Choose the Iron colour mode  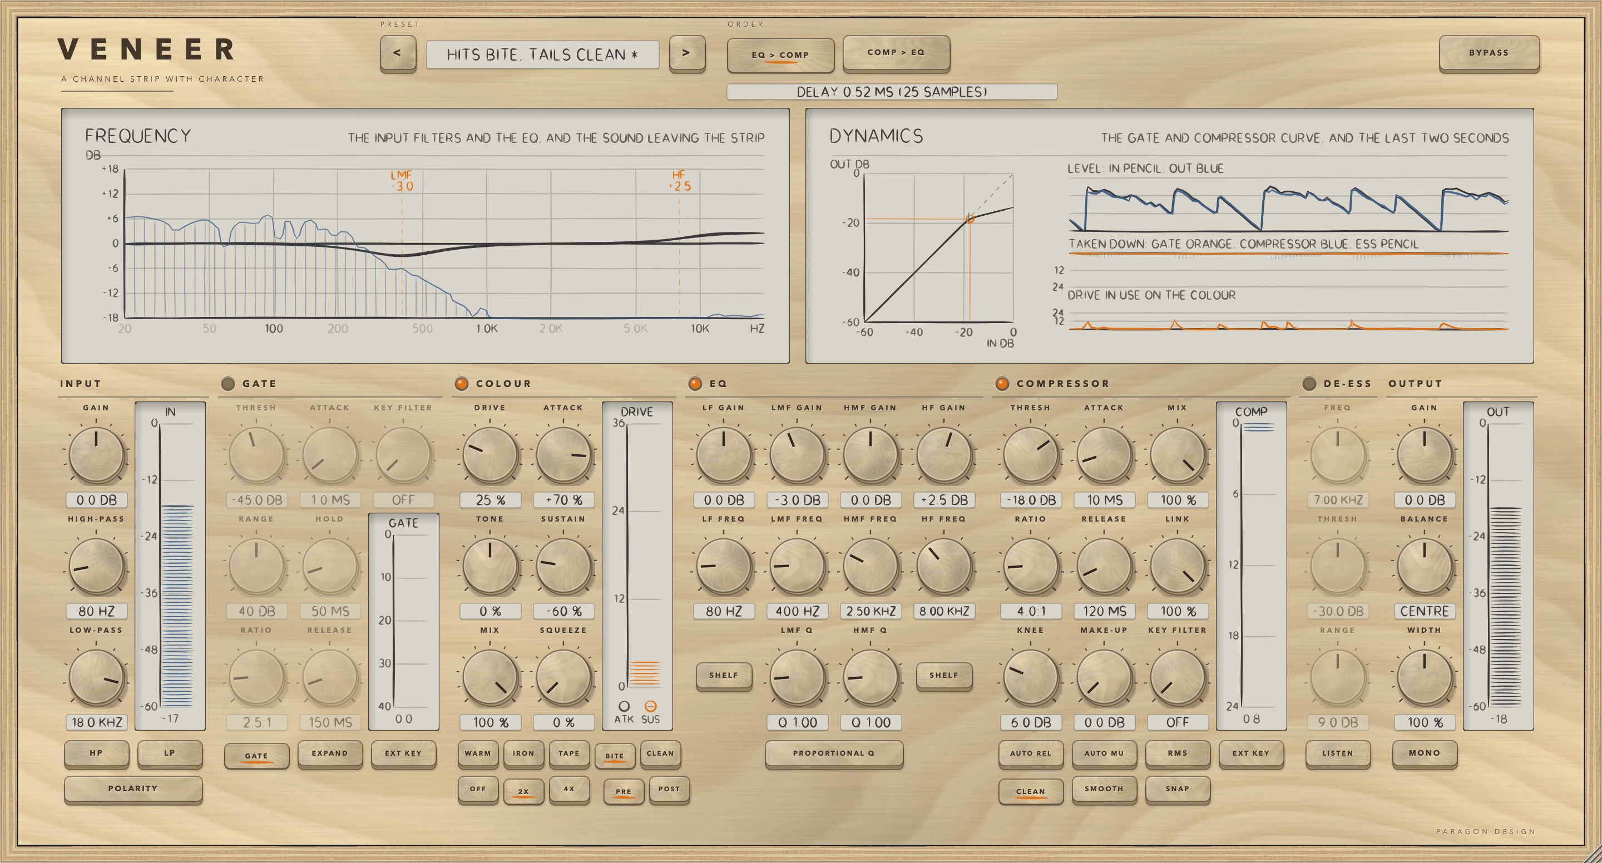coord(523,753)
